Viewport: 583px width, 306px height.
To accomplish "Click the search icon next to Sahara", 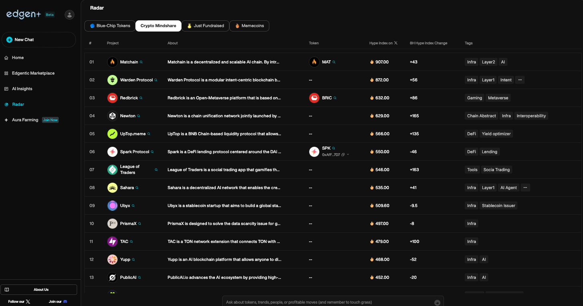I will coord(137,188).
